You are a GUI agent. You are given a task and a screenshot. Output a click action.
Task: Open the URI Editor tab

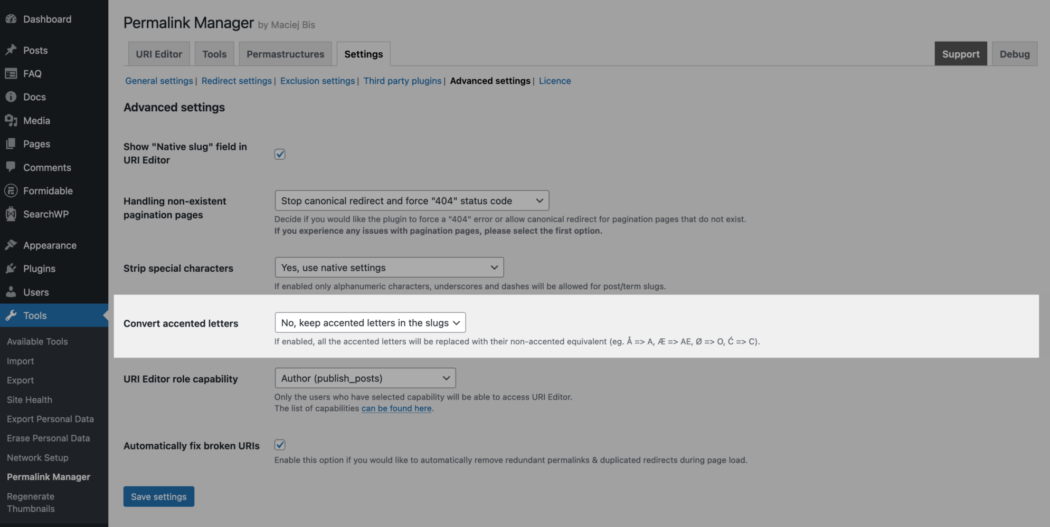click(158, 54)
